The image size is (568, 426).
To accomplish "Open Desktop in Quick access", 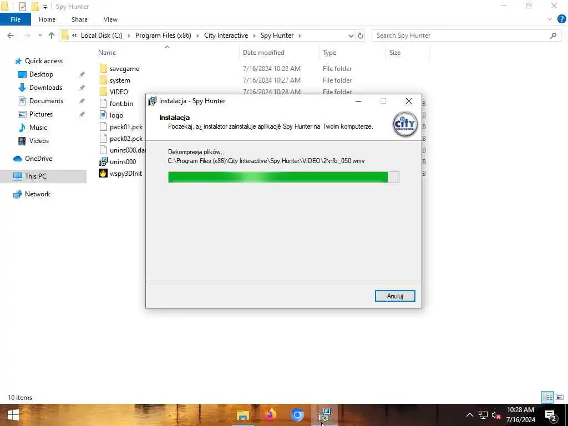I will coord(41,74).
